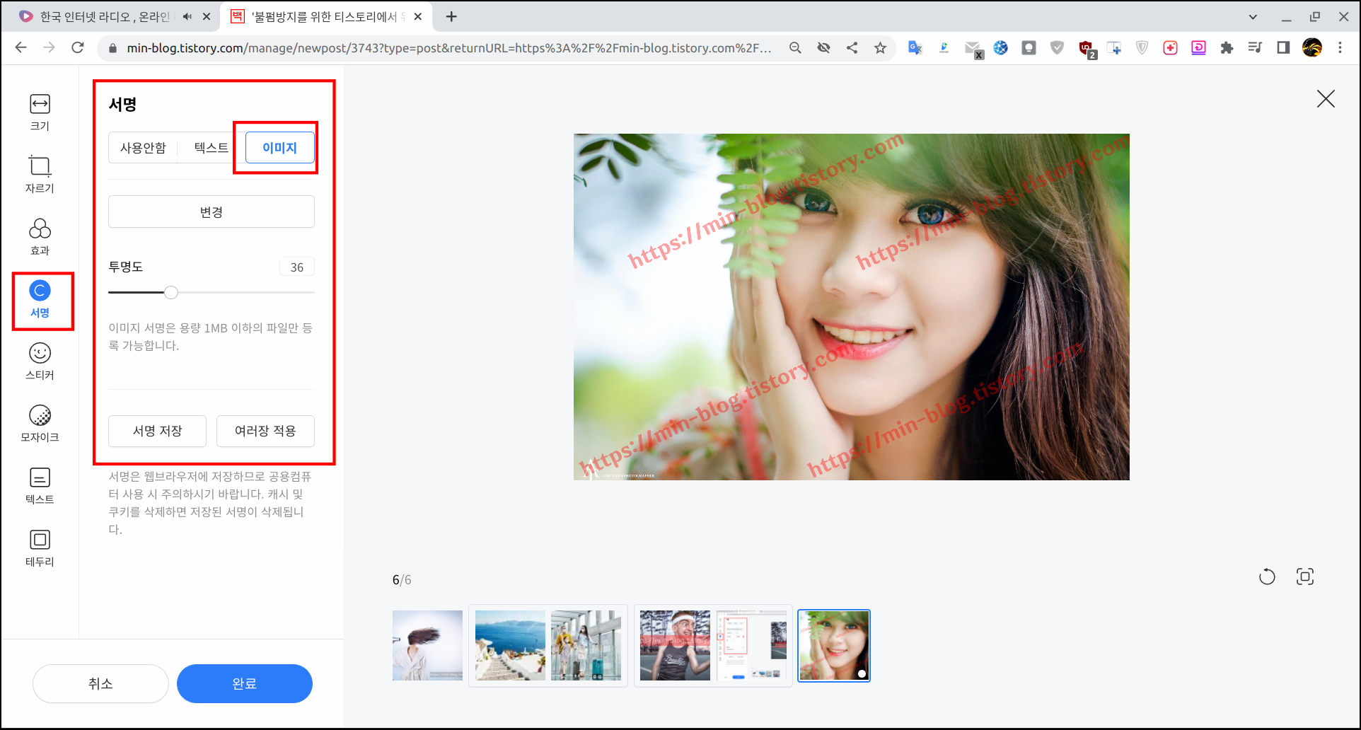Viewport: 1361px width, 730px height.
Task: Select the airport travelers thumbnail
Action: point(586,645)
